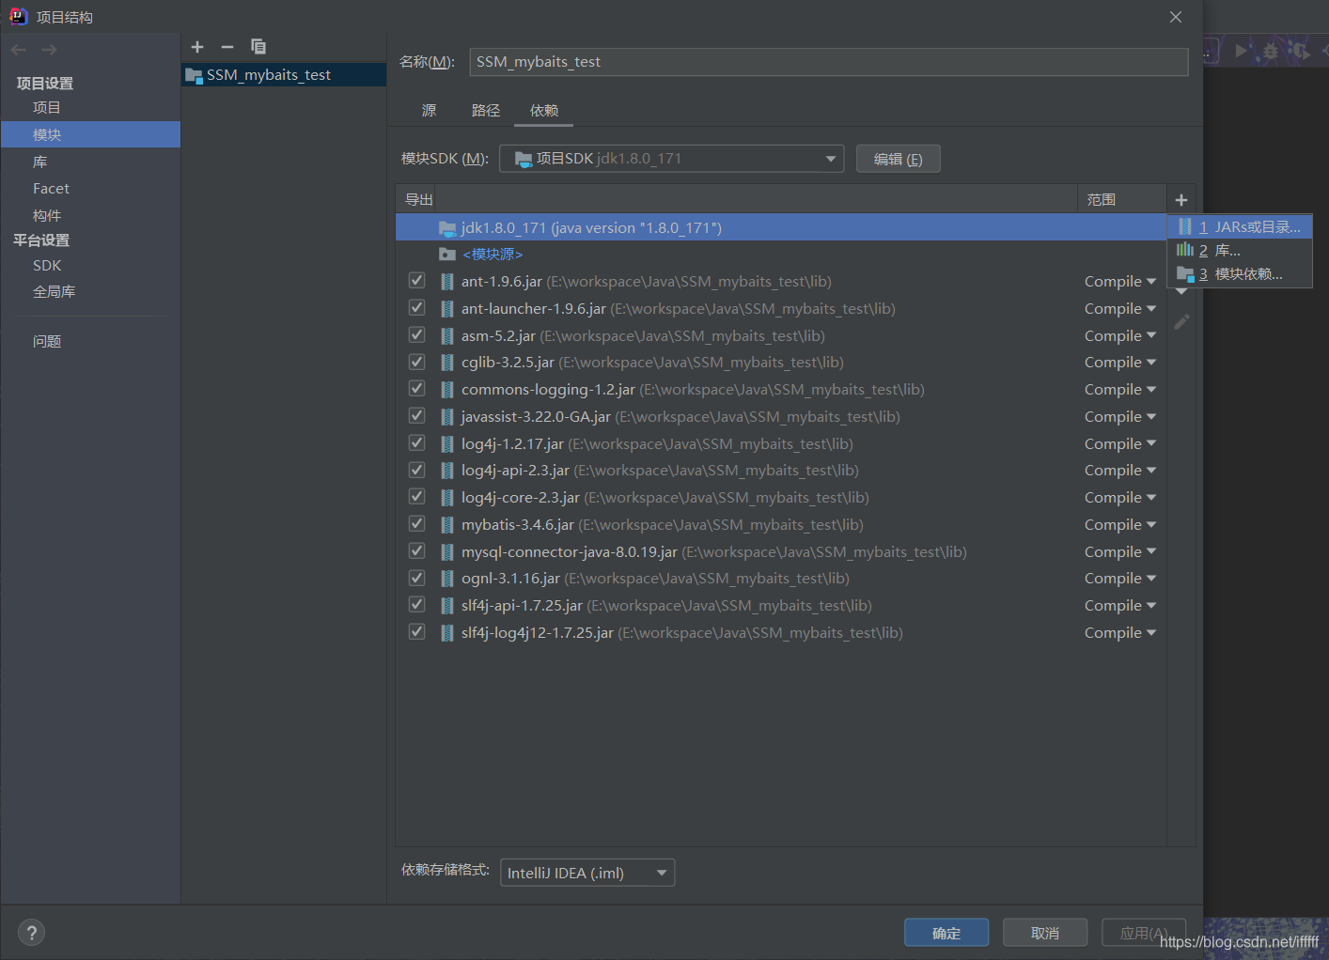1329x960 pixels.
Task: Change scope of ognl-3.1.16.jar
Action: [1120, 579]
